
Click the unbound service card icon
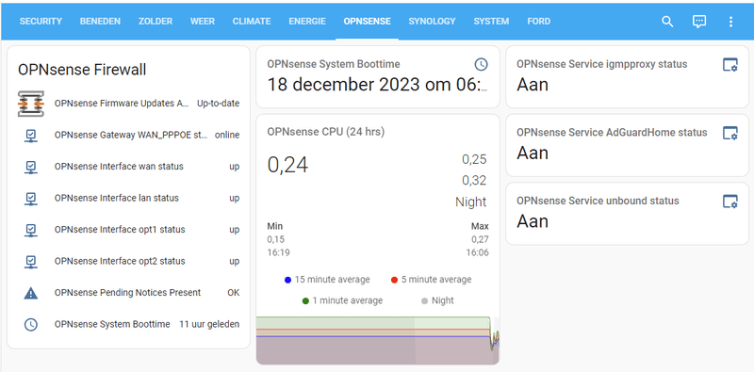(x=730, y=202)
